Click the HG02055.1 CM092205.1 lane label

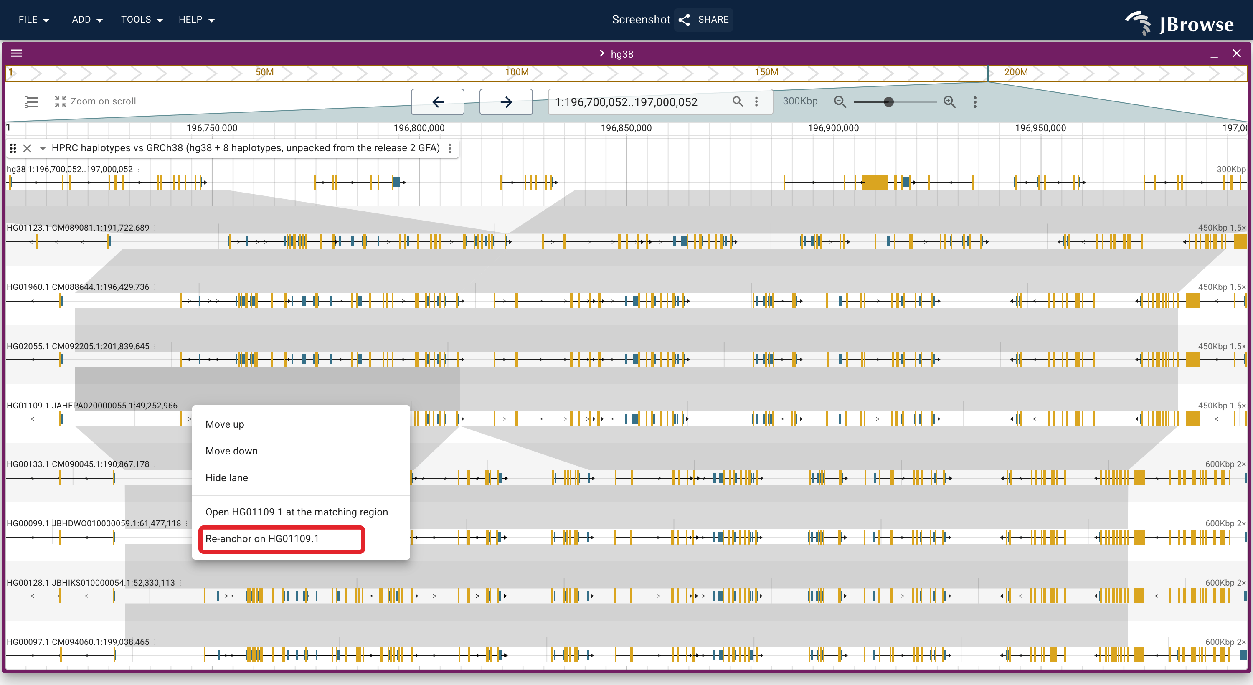click(x=78, y=346)
